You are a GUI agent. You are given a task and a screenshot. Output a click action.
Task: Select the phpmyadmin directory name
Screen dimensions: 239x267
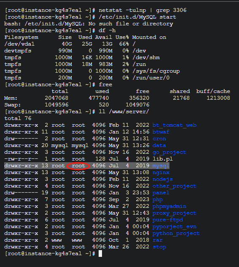pyautogui.click(x=169, y=207)
